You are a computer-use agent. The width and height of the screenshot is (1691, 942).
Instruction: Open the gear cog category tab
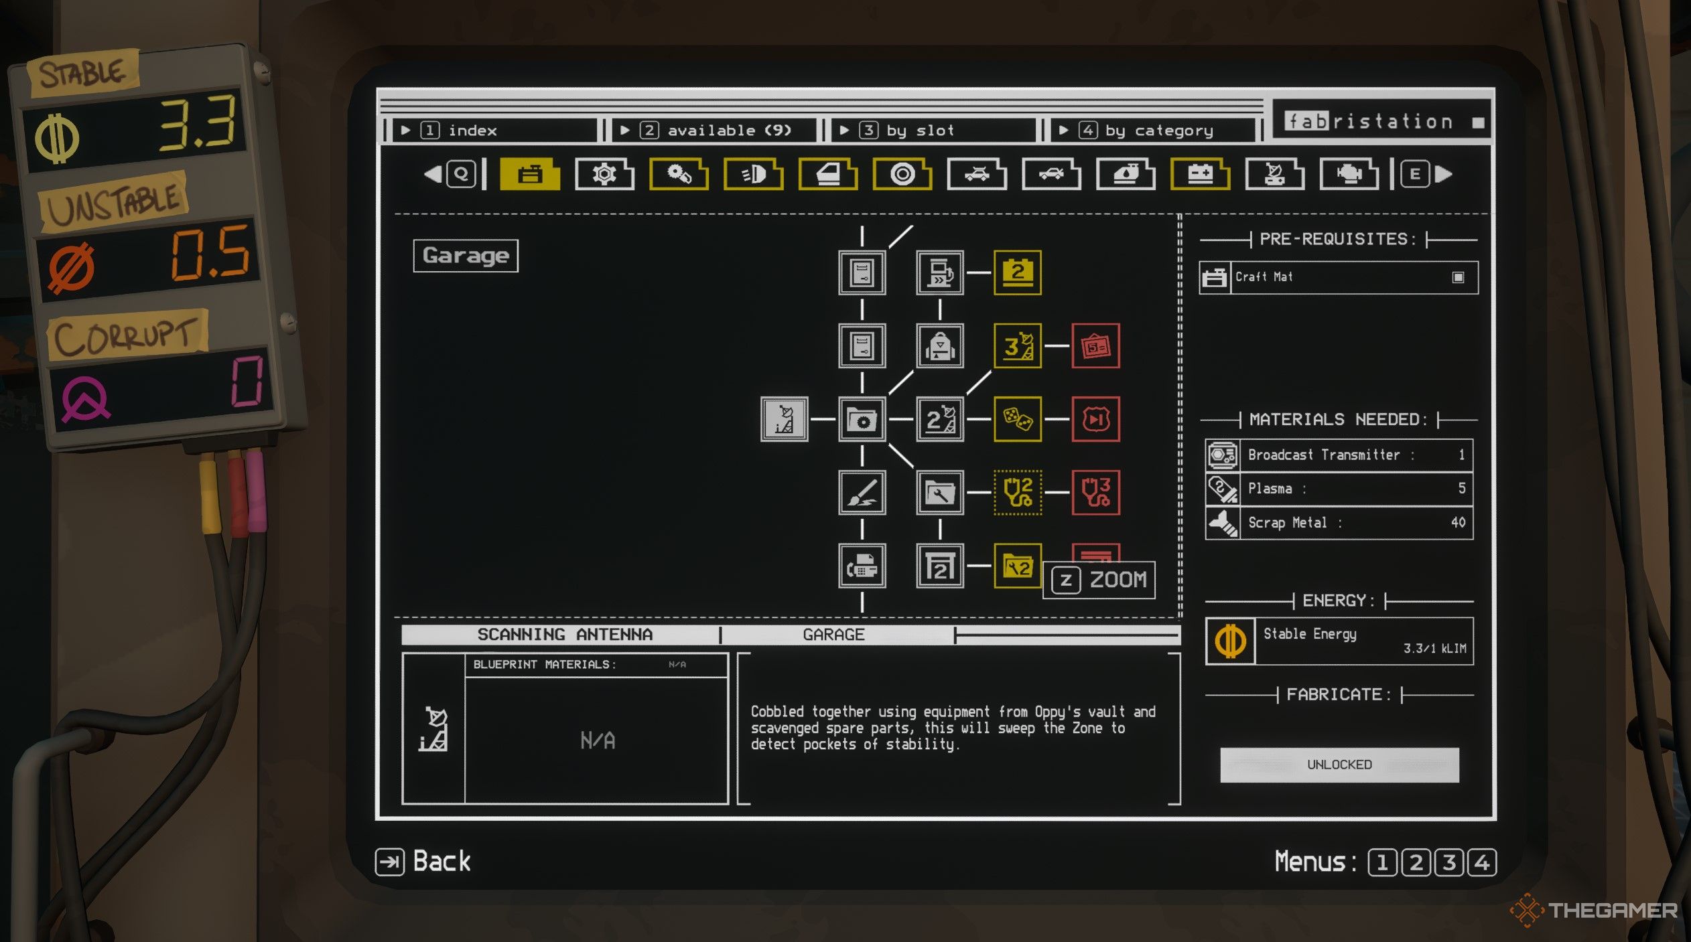tap(604, 174)
